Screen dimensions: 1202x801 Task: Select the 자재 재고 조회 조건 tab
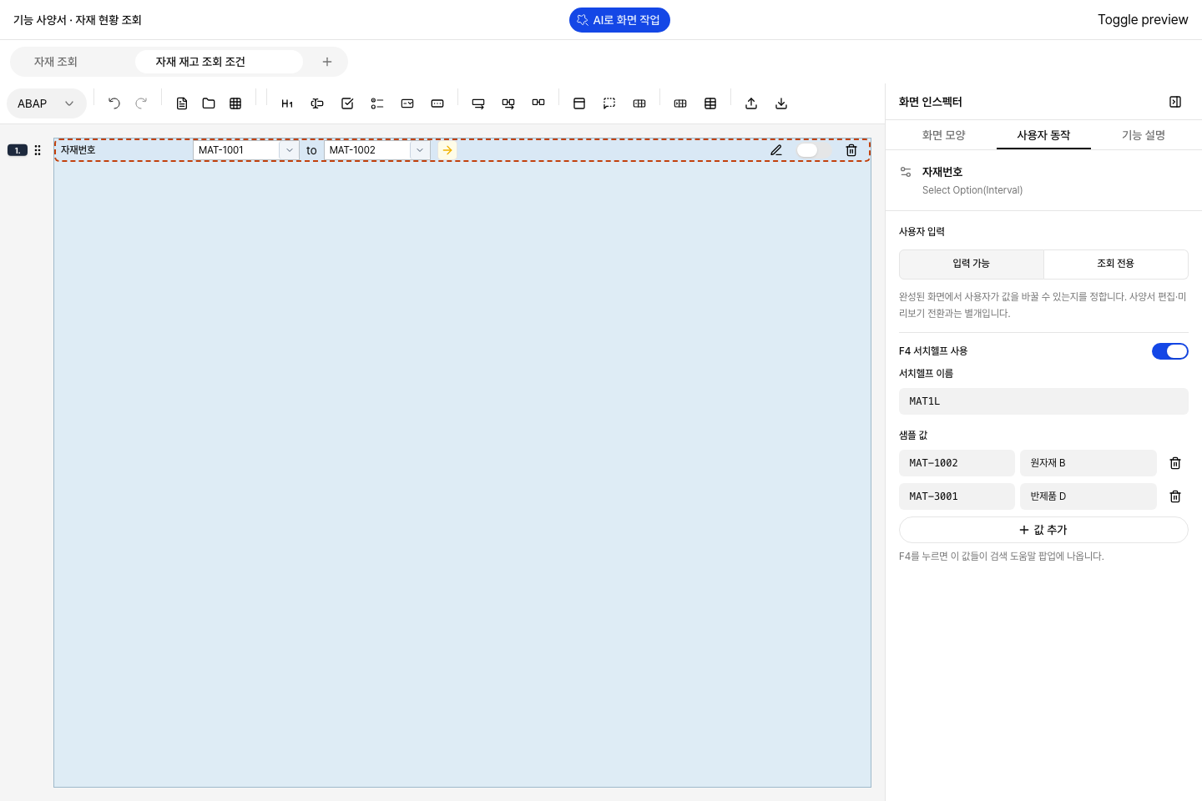[219, 62]
